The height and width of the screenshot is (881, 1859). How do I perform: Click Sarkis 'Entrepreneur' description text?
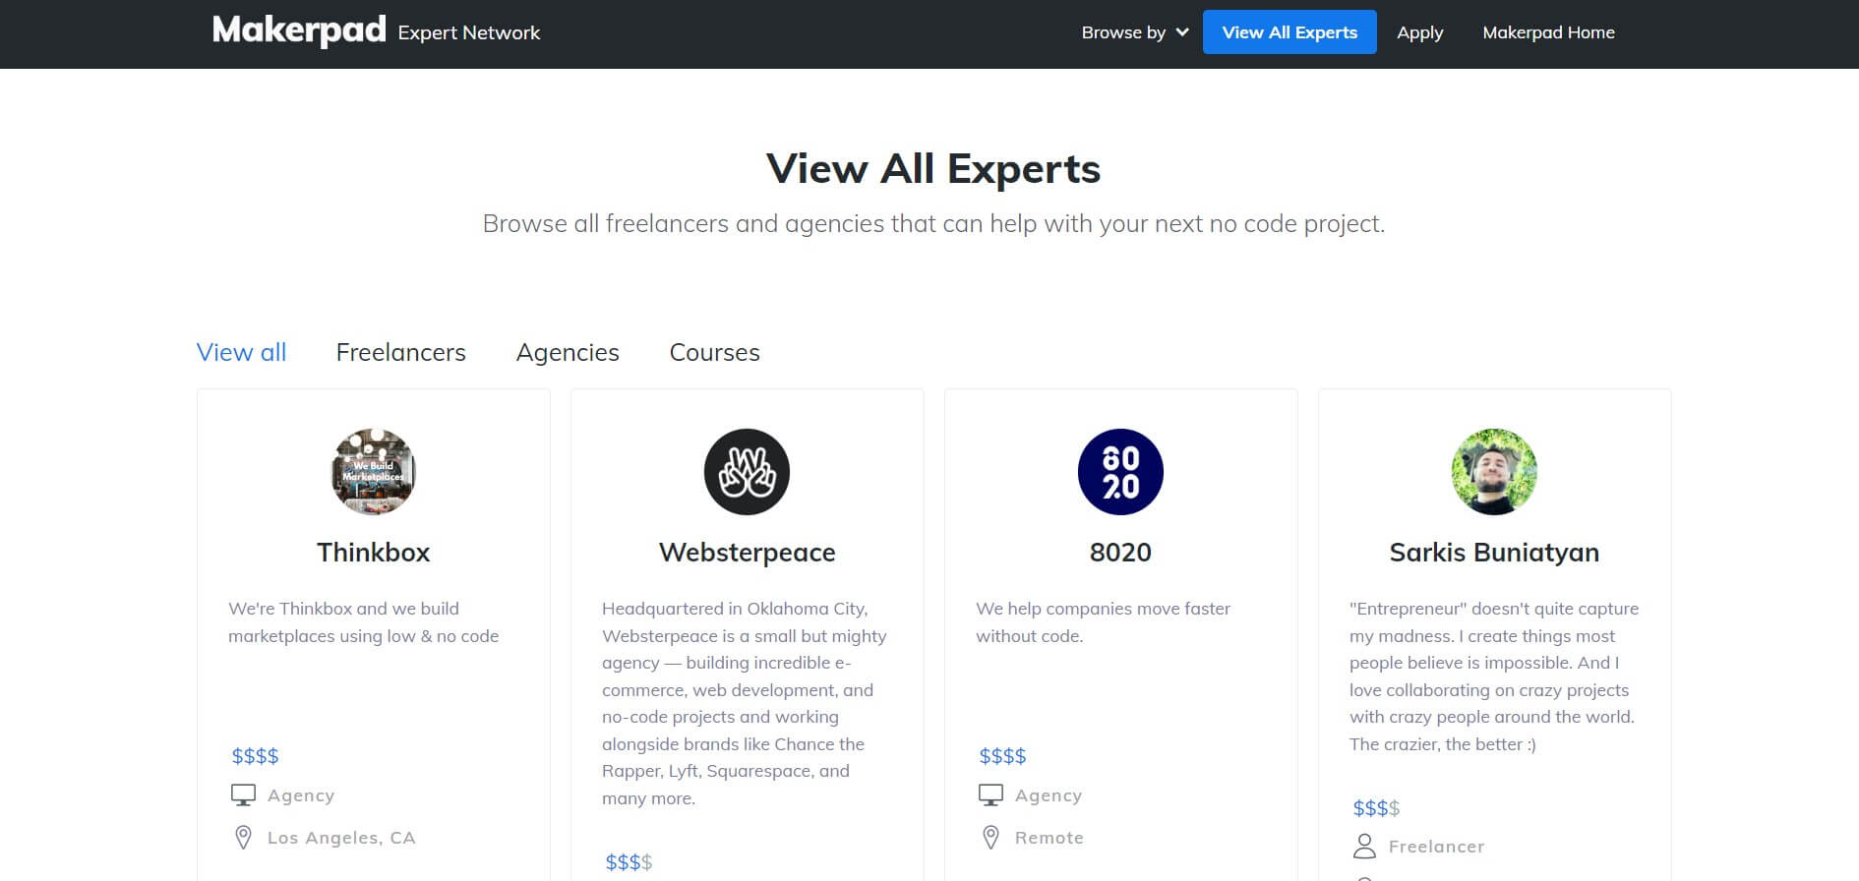(1494, 676)
